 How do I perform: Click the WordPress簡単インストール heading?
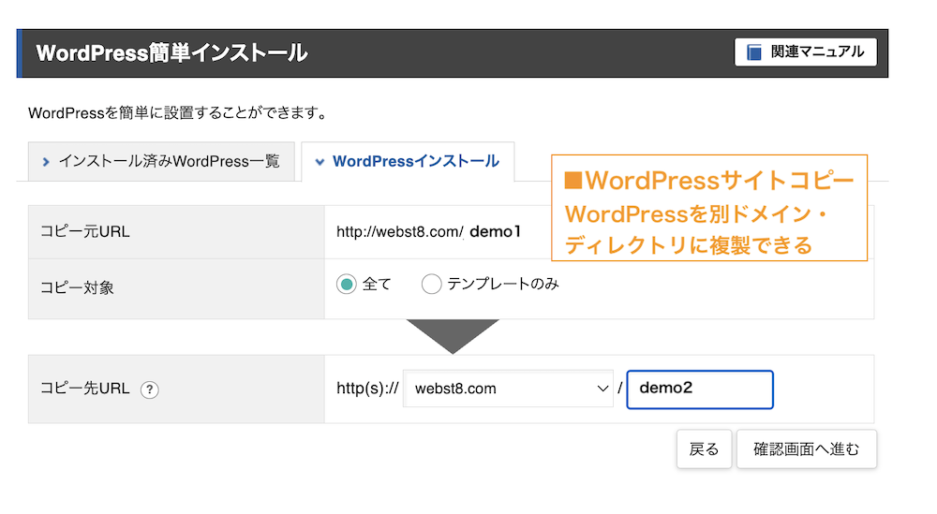click(x=172, y=53)
